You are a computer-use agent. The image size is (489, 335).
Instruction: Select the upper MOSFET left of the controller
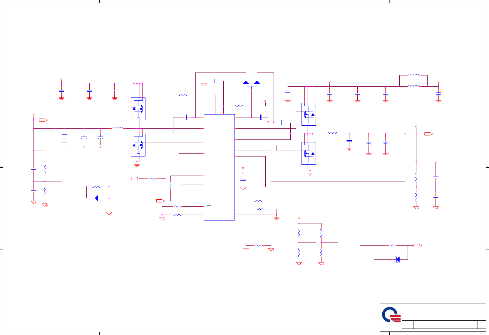138,109
